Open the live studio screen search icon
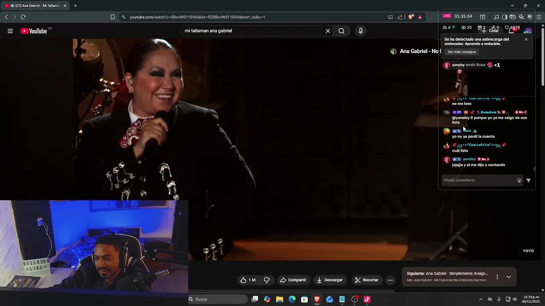 pyautogui.click(x=482, y=17)
